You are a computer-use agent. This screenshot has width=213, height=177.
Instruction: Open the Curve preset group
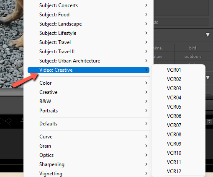(88, 137)
